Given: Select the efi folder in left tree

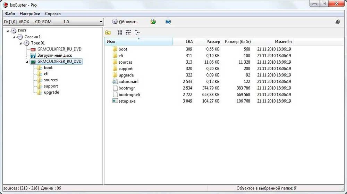Looking at the screenshot, I should point(46,74).
